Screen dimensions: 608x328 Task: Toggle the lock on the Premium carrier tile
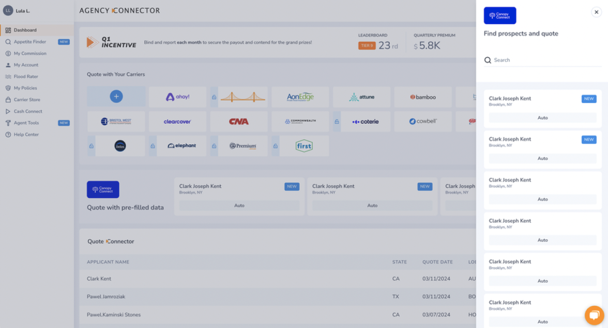coord(213,146)
